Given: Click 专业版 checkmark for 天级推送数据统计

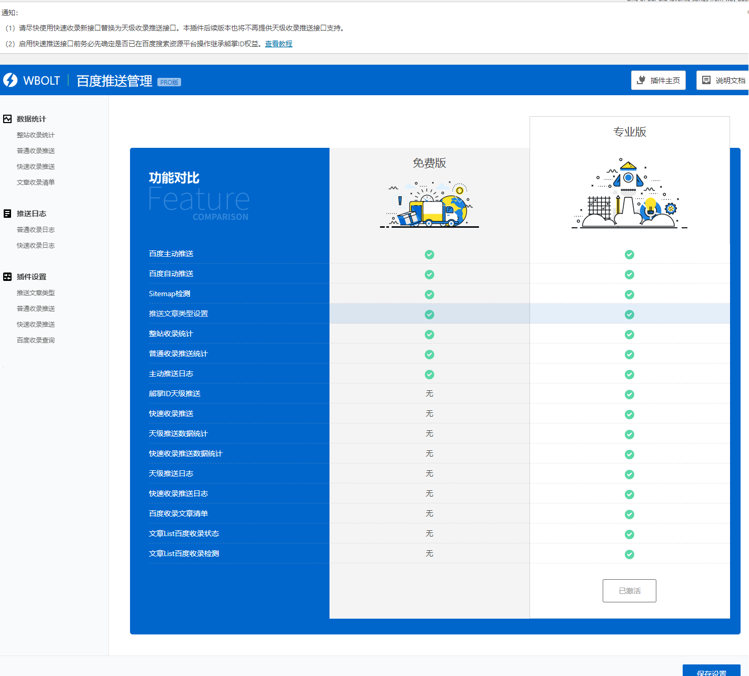Looking at the screenshot, I should point(630,435).
